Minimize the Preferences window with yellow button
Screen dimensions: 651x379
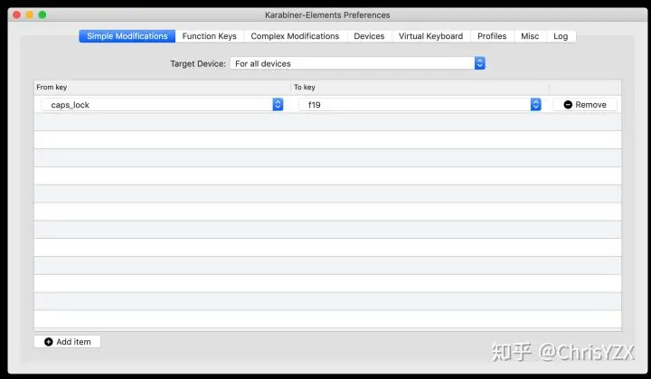30,15
